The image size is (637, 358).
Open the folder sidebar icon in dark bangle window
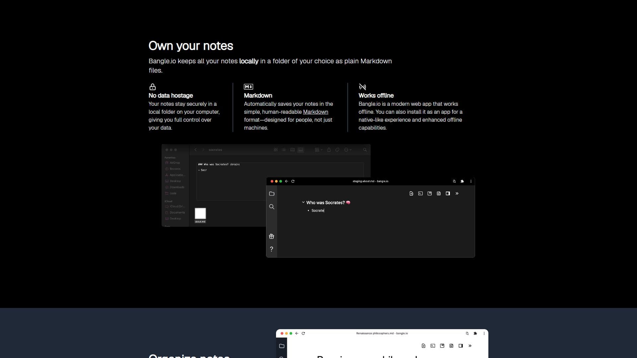(272, 194)
